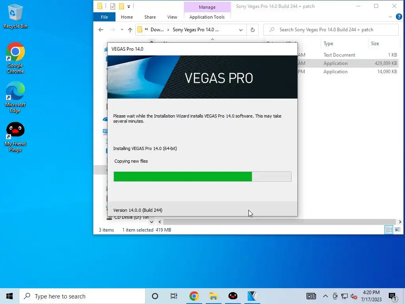Image resolution: width=405 pixels, height=304 pixels.
Task: Click New Folder icon in quick access toolbar
Action: 121,6
